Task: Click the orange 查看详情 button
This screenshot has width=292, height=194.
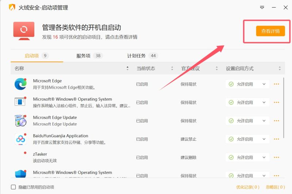Action: (x=270, y=31)
